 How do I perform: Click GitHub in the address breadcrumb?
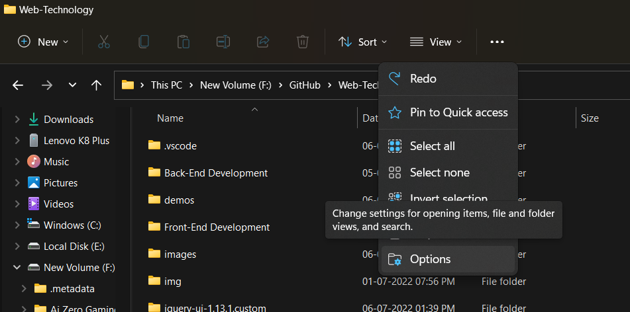point(305,85)
